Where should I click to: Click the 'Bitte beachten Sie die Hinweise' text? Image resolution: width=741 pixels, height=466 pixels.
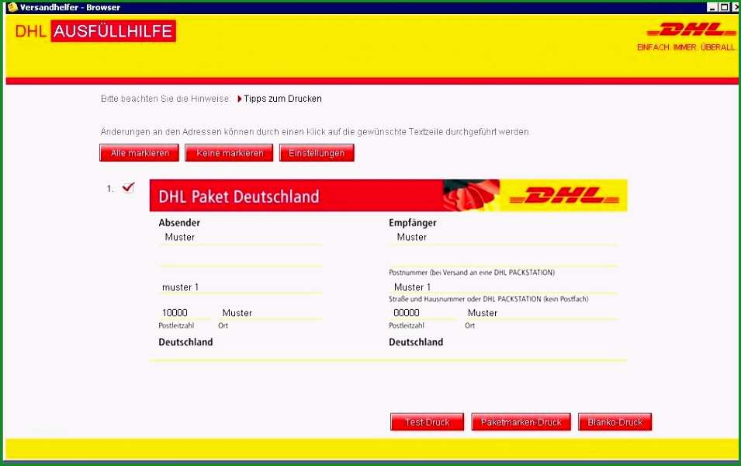(x=165, y=99)
